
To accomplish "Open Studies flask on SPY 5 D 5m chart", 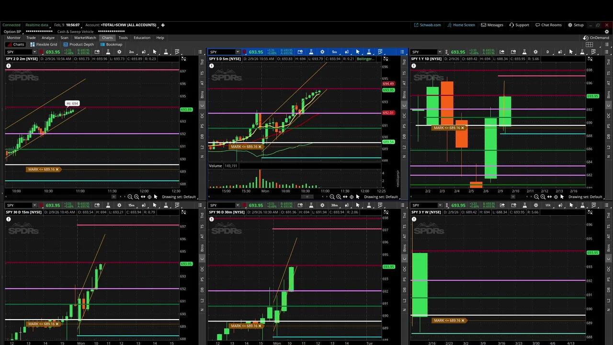I will (311, 52).
